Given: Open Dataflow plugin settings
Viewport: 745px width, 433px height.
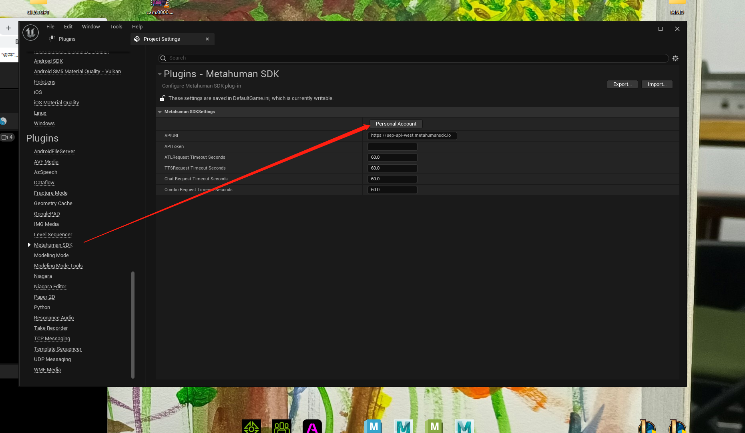Looking at the screenshot, I should click(44, 183).
